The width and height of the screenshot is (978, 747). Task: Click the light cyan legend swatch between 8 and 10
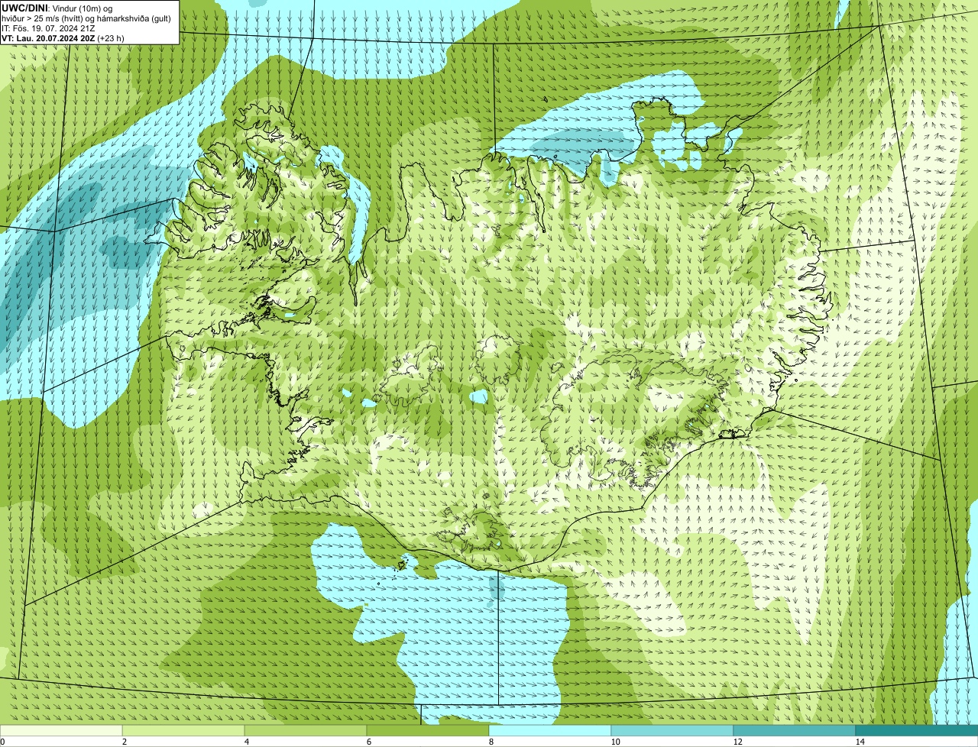(550, 730)
